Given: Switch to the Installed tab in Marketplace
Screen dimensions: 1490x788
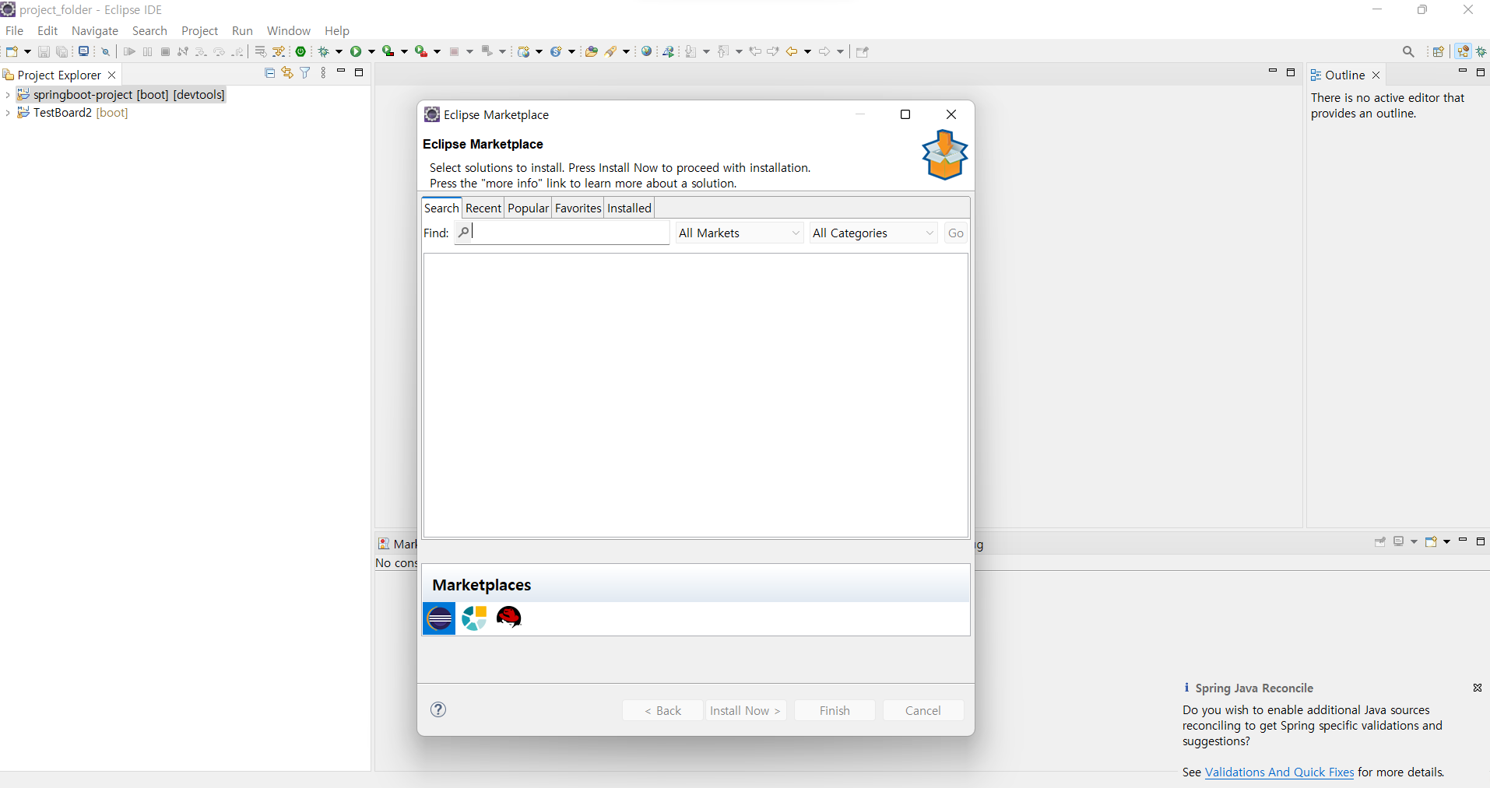Looking at the screenshot, I should coord(629,208).
